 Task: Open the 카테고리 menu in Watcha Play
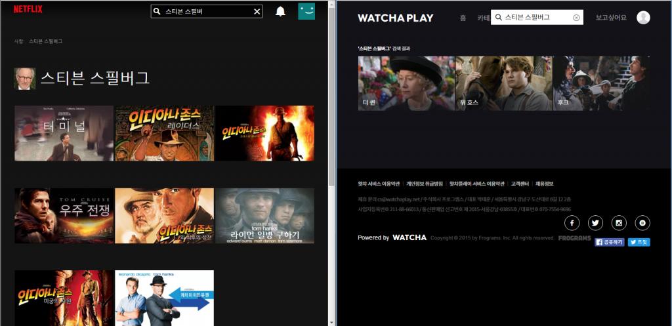tap(484, 18)
